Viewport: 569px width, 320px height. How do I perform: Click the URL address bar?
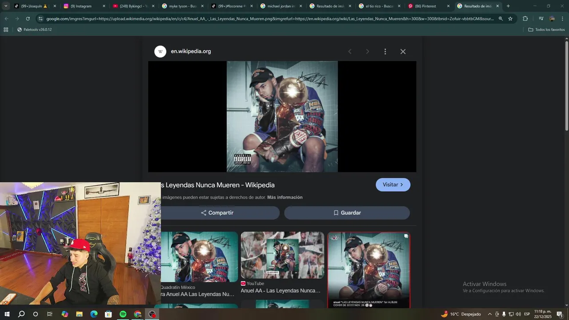click(x=270, y=19)
